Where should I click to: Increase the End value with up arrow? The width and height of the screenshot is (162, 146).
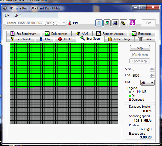tap(152, 74)
